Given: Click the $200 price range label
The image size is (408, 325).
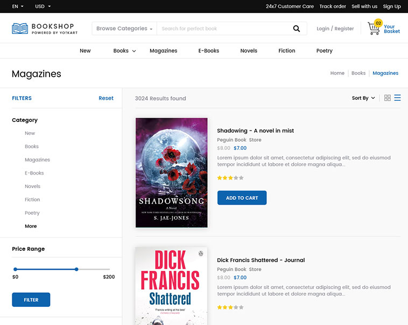Looking at the screenshot, I should [109, 277].
